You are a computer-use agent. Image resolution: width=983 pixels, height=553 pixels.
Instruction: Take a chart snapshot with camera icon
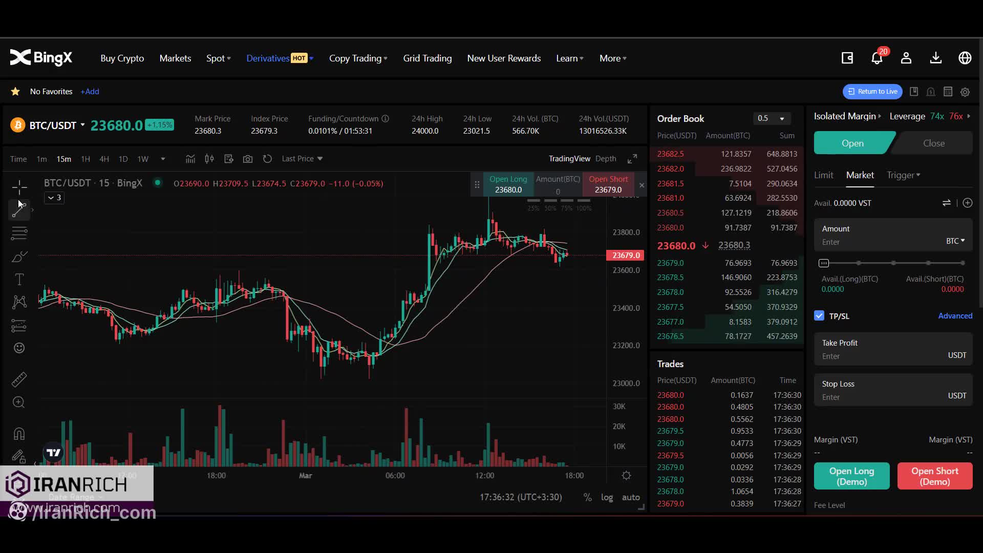click(248, 159)
